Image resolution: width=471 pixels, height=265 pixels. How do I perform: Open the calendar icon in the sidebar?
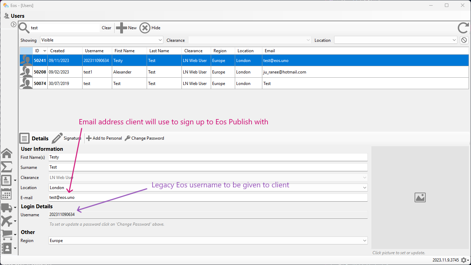7,194
